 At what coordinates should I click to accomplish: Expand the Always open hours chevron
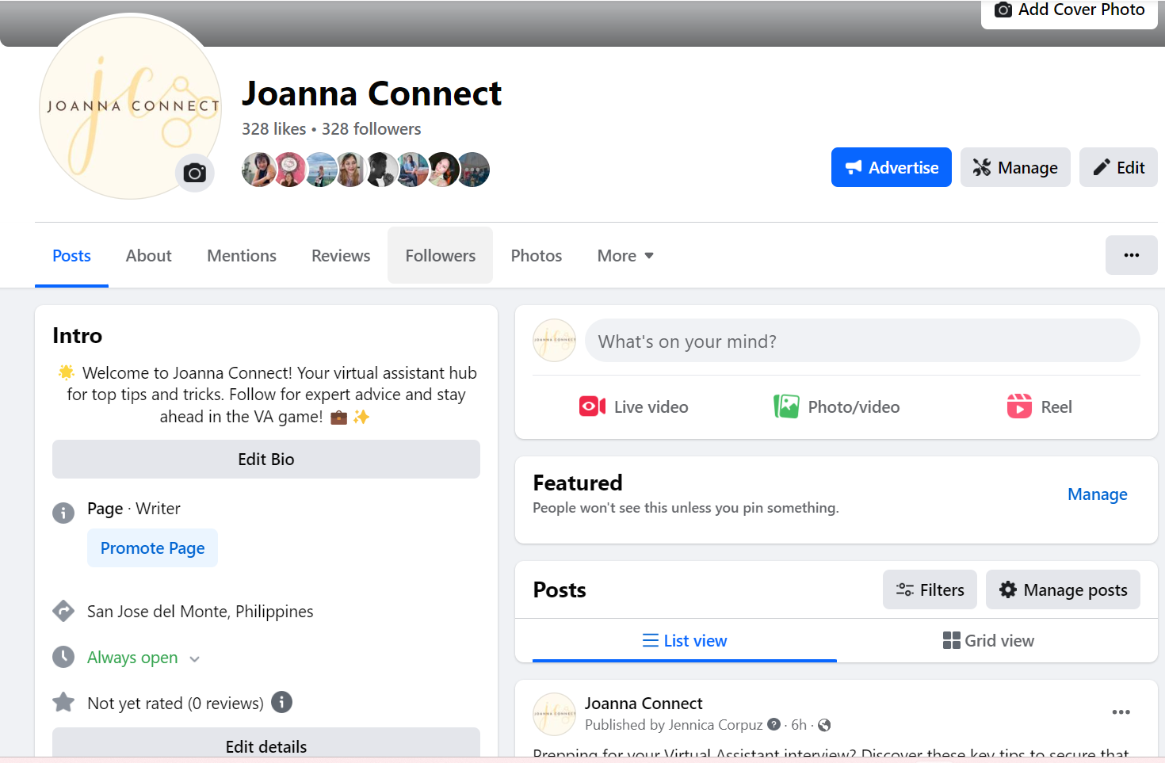(195, 658)
